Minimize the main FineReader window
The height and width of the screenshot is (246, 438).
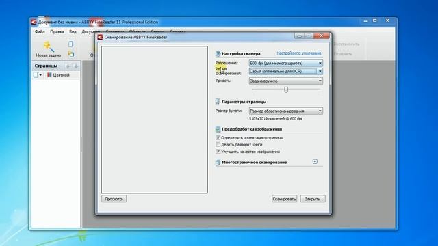click(x=365, y=20)
